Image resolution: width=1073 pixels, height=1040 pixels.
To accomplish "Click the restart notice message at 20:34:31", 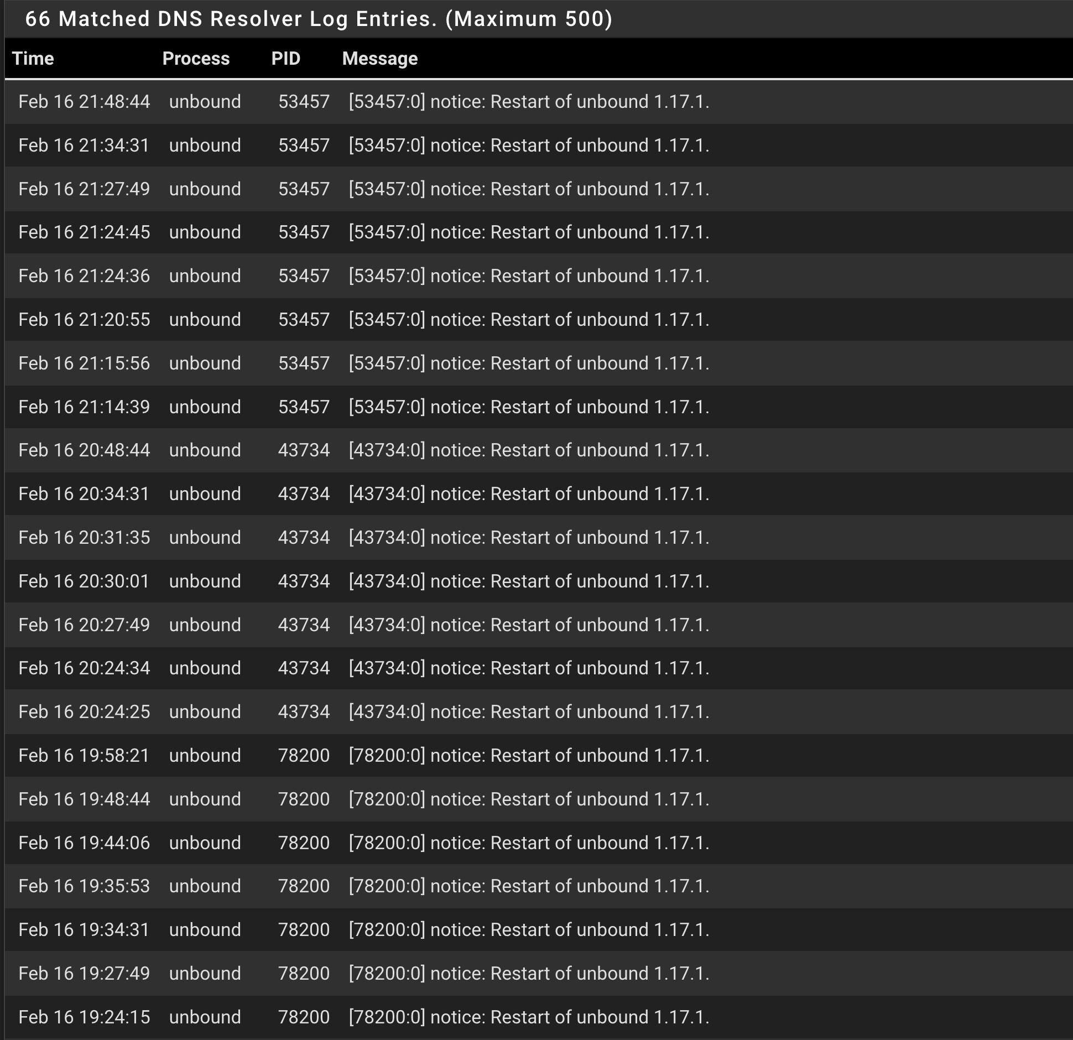I will coord(529,494).
